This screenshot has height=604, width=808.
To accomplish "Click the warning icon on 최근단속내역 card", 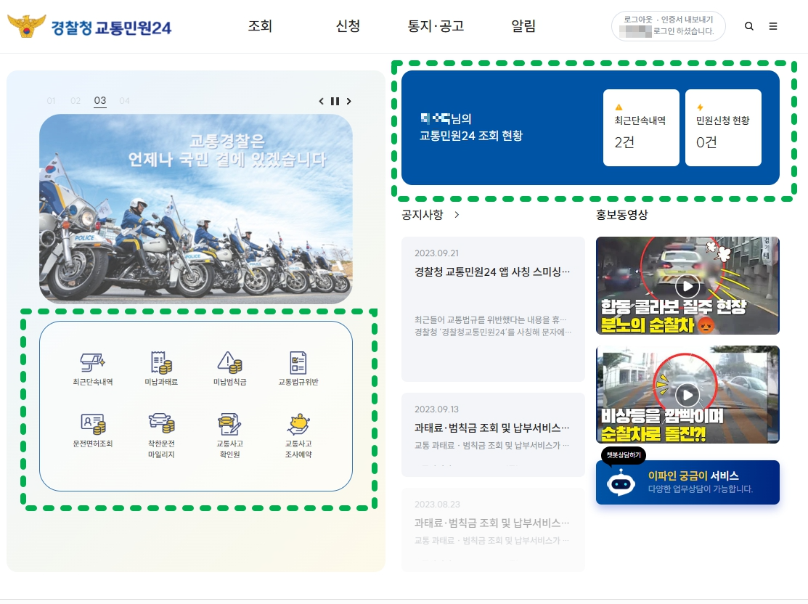I will click(619, 107).
